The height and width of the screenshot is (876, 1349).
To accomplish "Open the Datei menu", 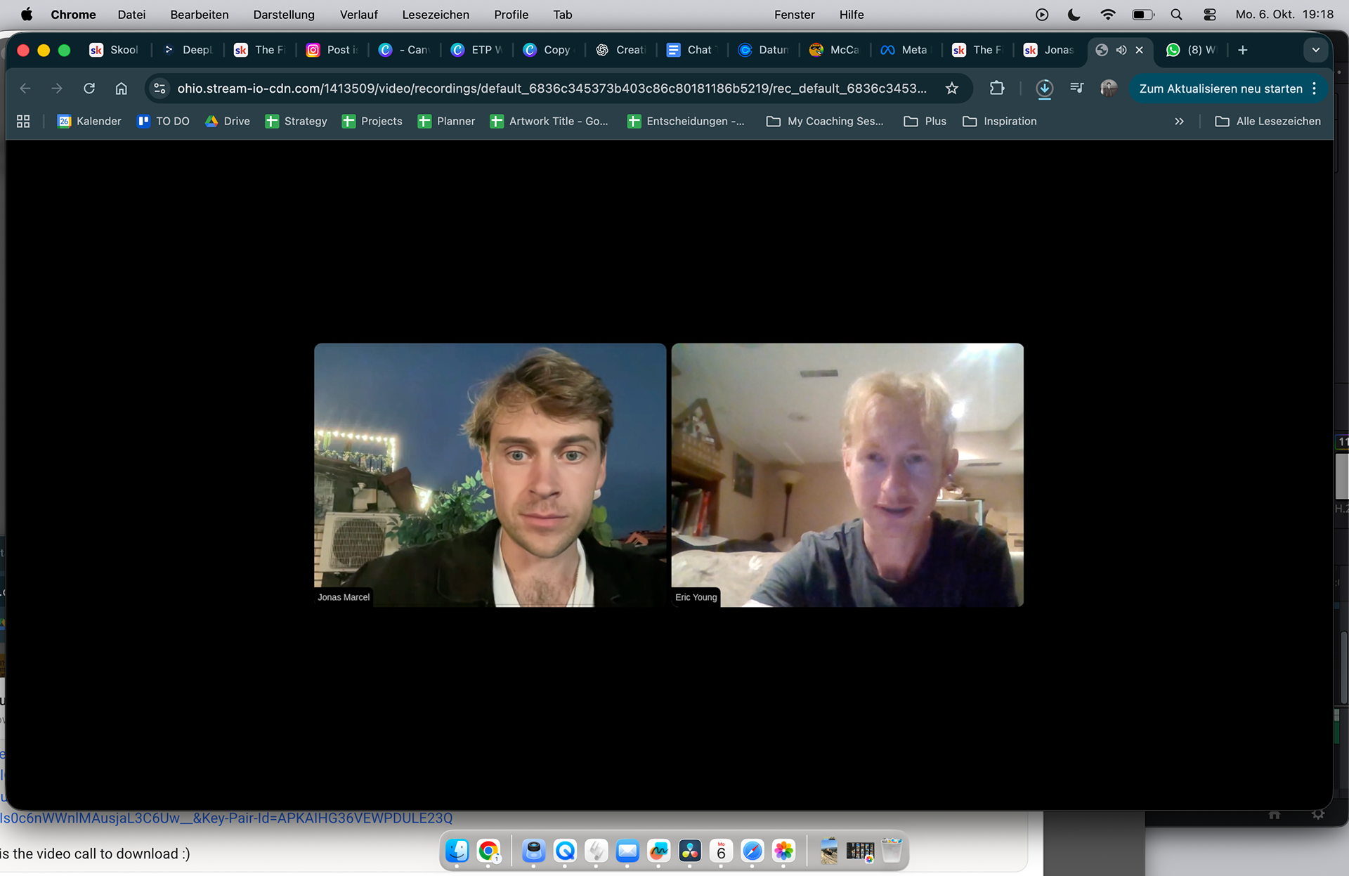I will coord(131,14).
